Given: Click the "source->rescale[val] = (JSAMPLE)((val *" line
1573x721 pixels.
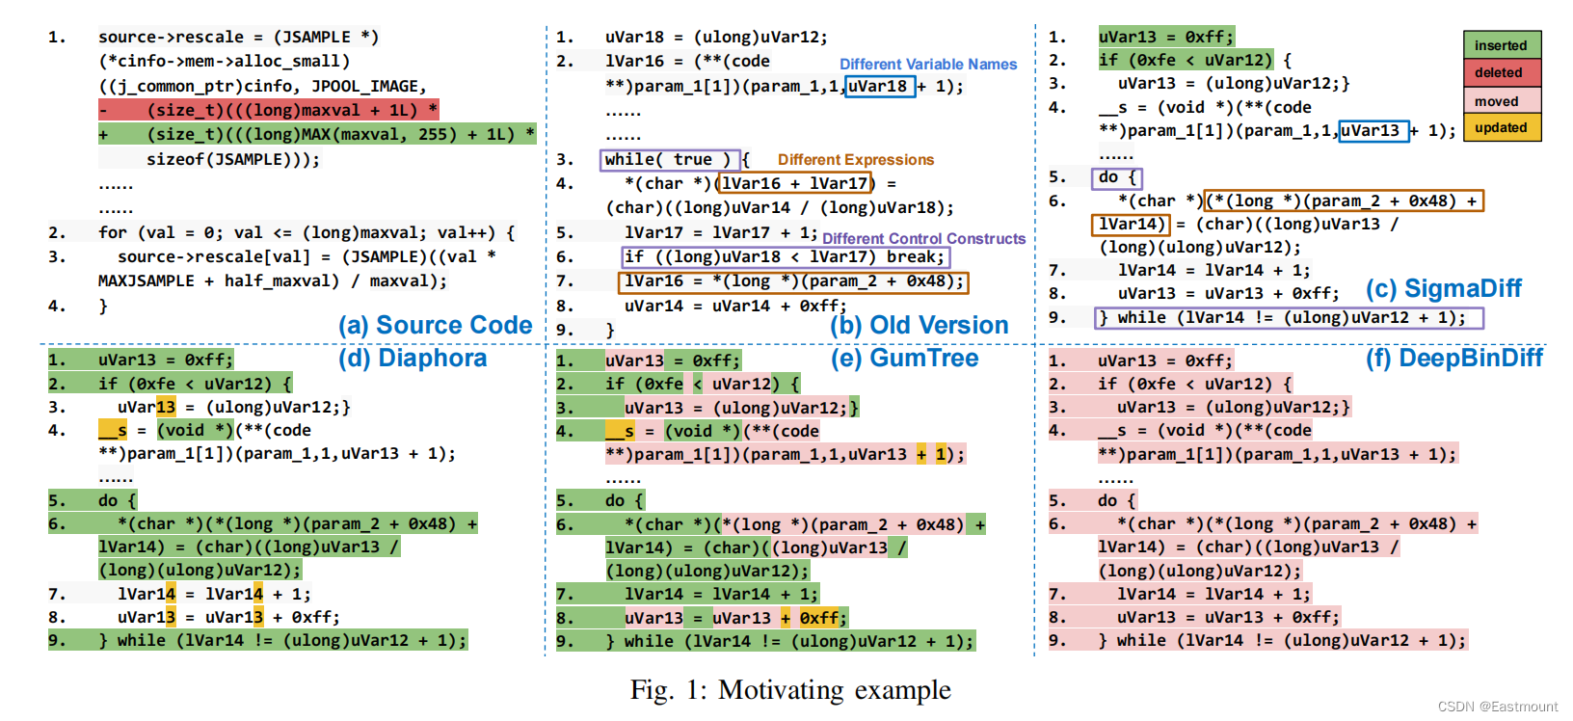Looking at the screenshot, I should pos(307,256).
